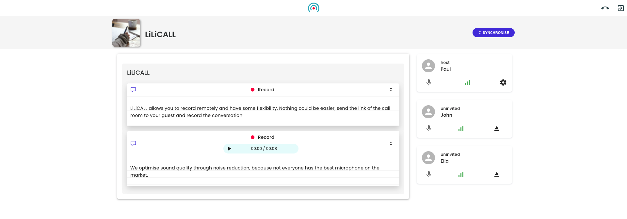Play the 00:08 audio recording

(229, 149)
